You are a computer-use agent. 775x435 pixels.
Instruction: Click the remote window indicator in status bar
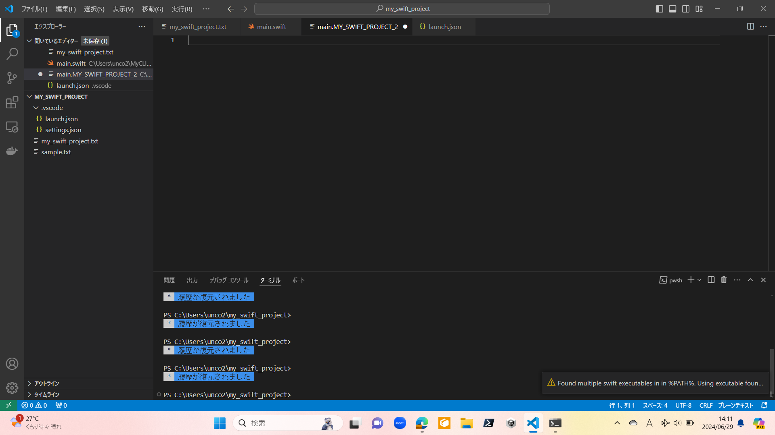[8, 405]
